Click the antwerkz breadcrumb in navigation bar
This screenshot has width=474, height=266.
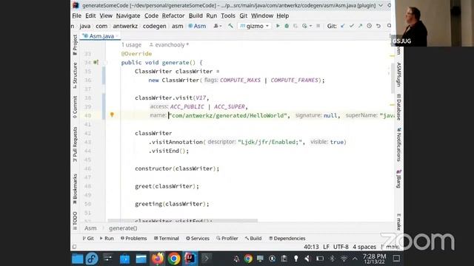[x=125, y=26]
